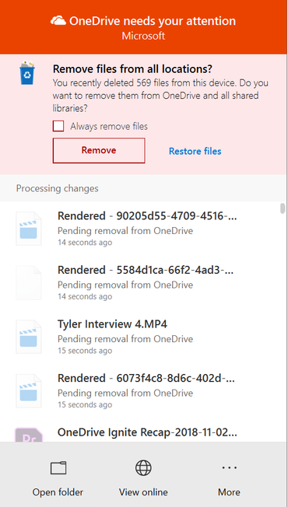Click the Processing changes heading
Image resolution: width=288 pixels, height=507 pixels.
coord(58,188)
